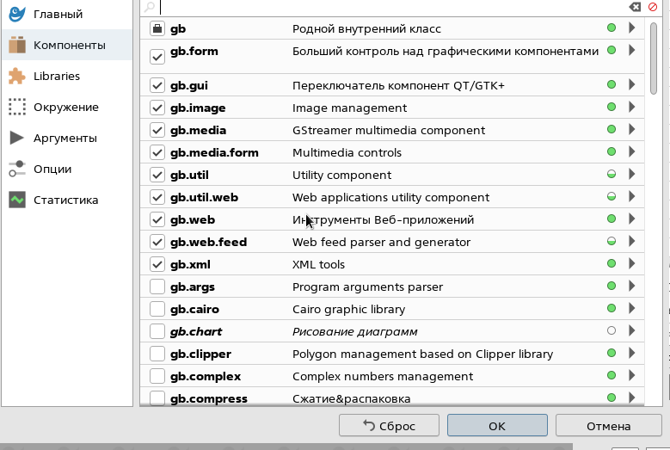This screenshot has height=450, width=670.
Task: Click the lock icon beside gb
Action: [x=157, y=28]
